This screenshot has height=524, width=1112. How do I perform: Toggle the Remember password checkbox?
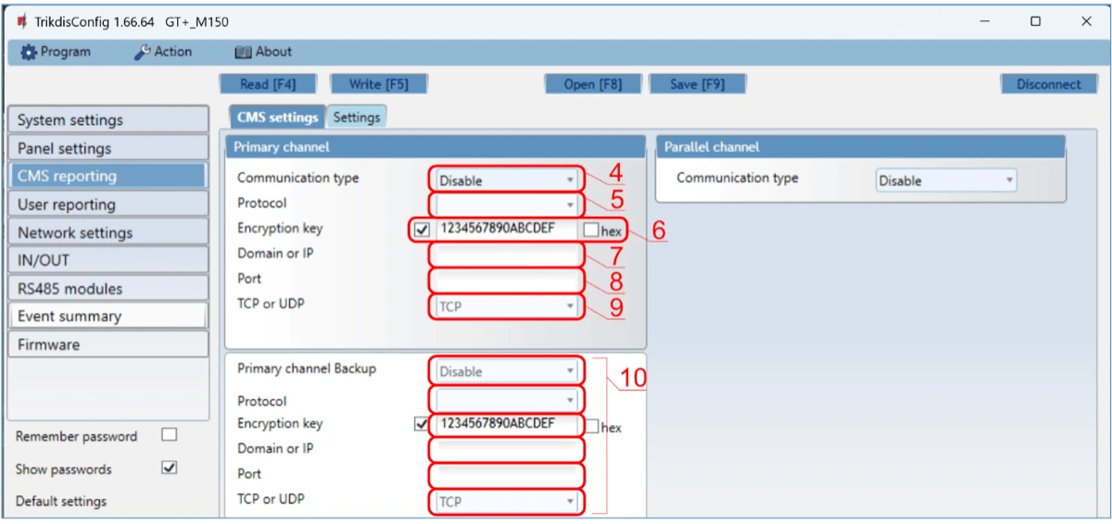coord(169,435)
